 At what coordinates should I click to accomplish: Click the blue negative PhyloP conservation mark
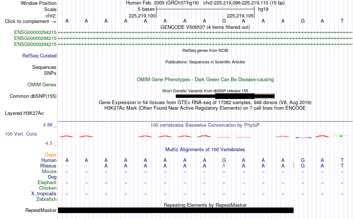303,137
